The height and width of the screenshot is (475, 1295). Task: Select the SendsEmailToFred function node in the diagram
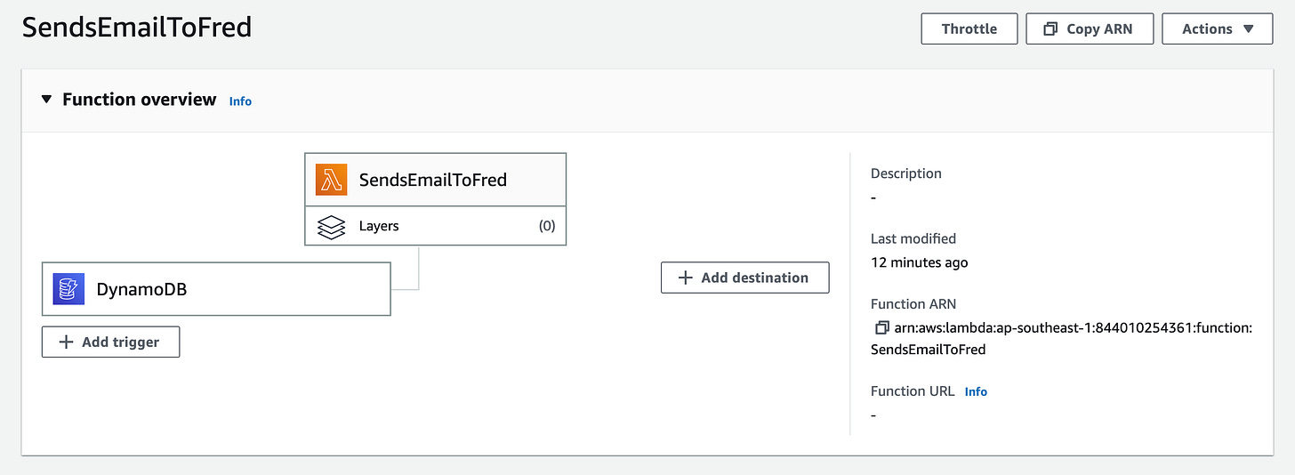433,181
